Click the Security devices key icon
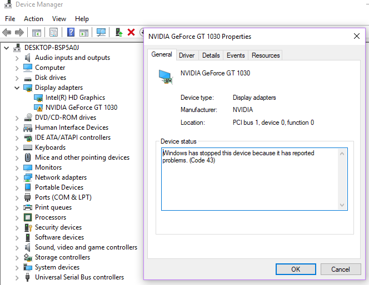This screenshot has height=285, width=369. tap(28, 227)
